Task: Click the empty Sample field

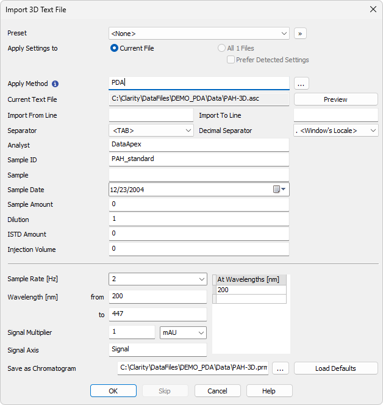Action: 199,175
